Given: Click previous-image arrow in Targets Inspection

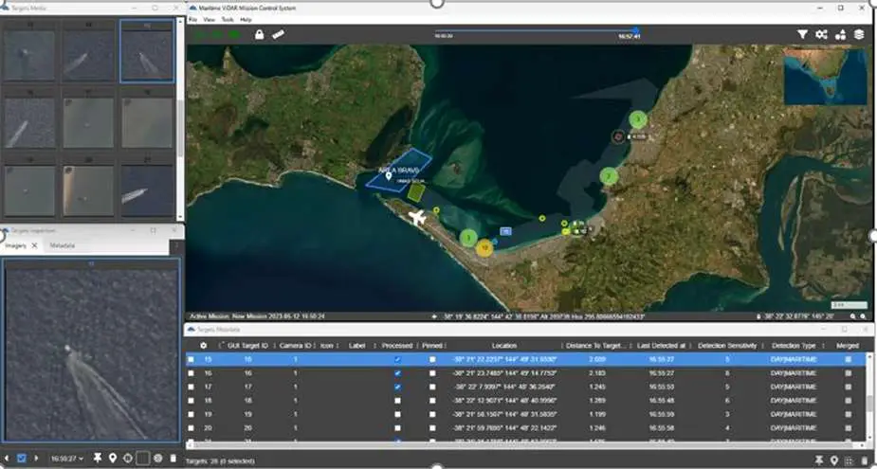Looking at the screenshot, I should pyautogui.click(x=7, y=459).
